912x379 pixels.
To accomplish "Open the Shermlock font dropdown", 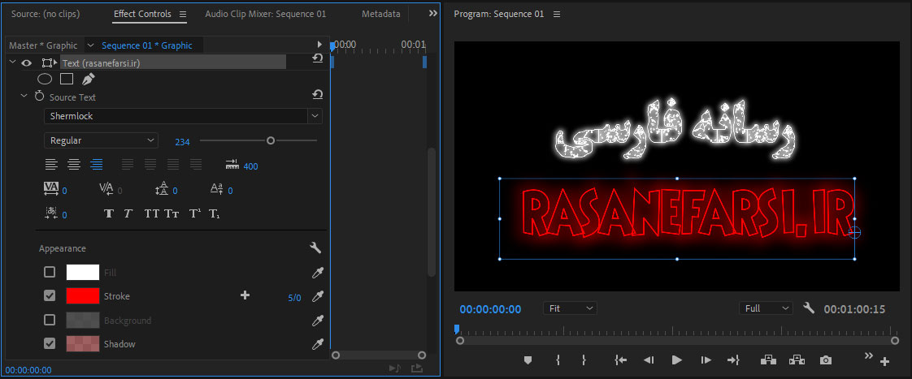I will click(x=315, y=116).
